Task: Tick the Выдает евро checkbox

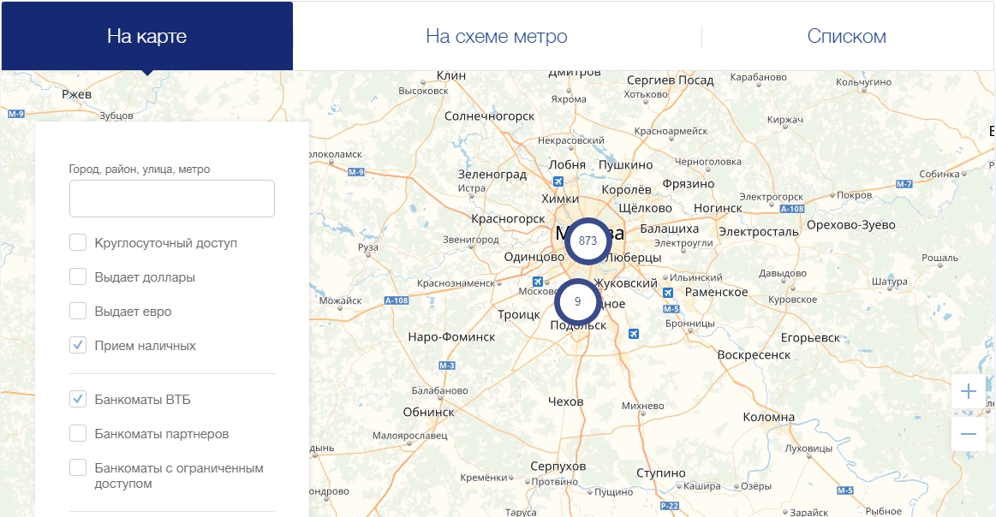Action: (x=78, y=312)
